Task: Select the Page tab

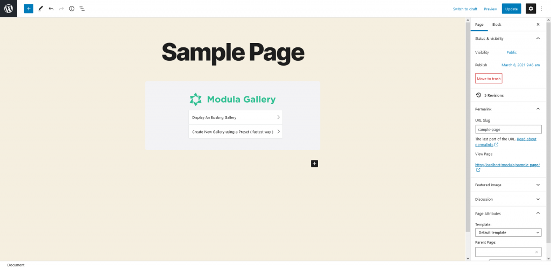Action: [x=479, y=25]
